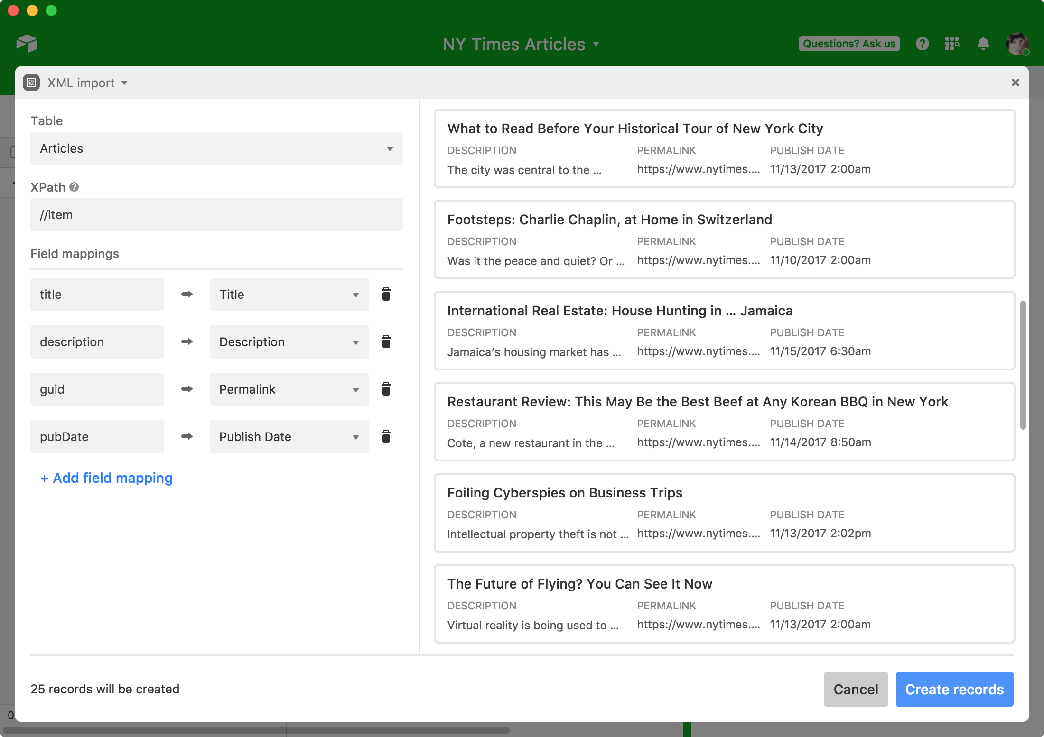Viewport: 1044px width, 737px height.
Task: Click the permalink of the Jamaica card
Action: tap(698, 351)
